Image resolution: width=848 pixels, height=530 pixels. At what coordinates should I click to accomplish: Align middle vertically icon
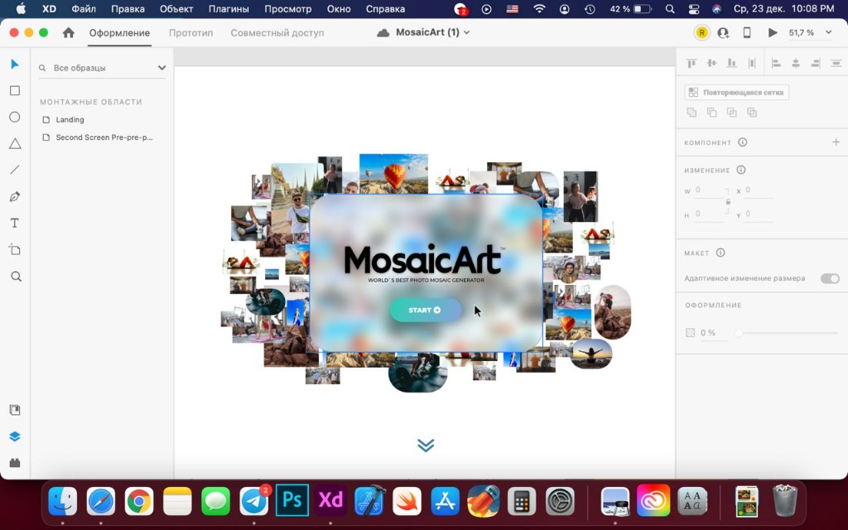coord(711,63)
